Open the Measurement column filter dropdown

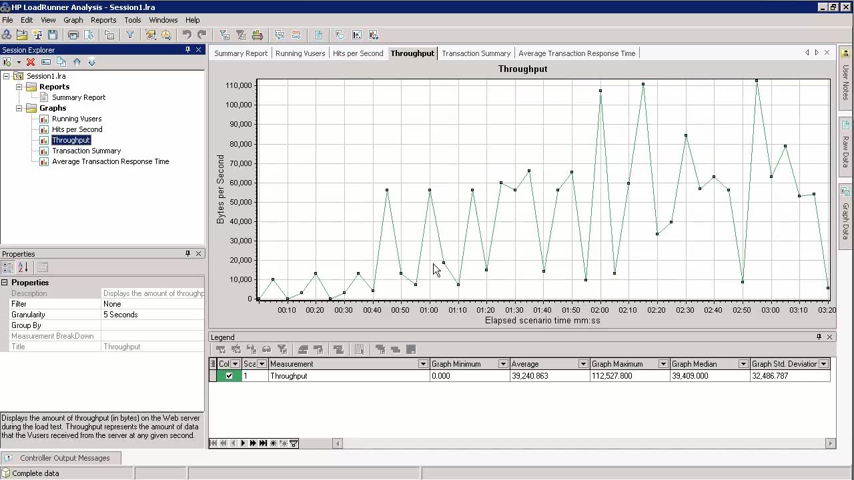(422, 364)
